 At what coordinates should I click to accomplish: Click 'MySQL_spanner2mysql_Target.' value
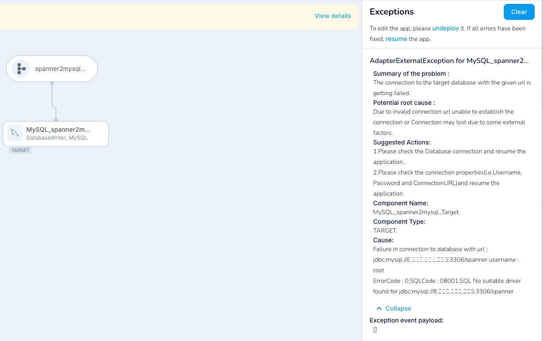coord(416,212)
